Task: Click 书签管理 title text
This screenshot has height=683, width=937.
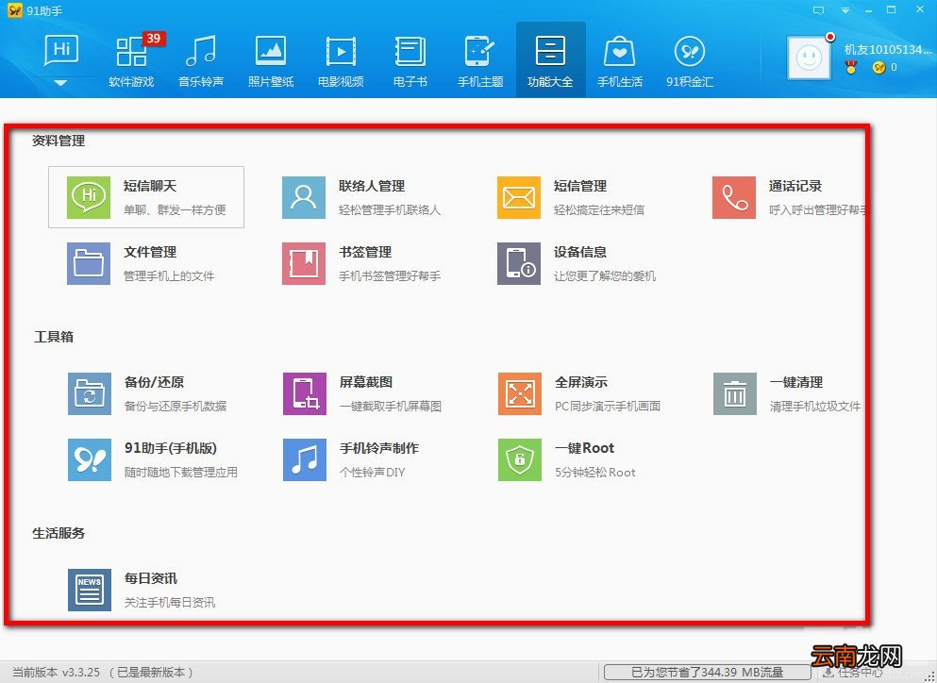Action: (x=365, y=252)
